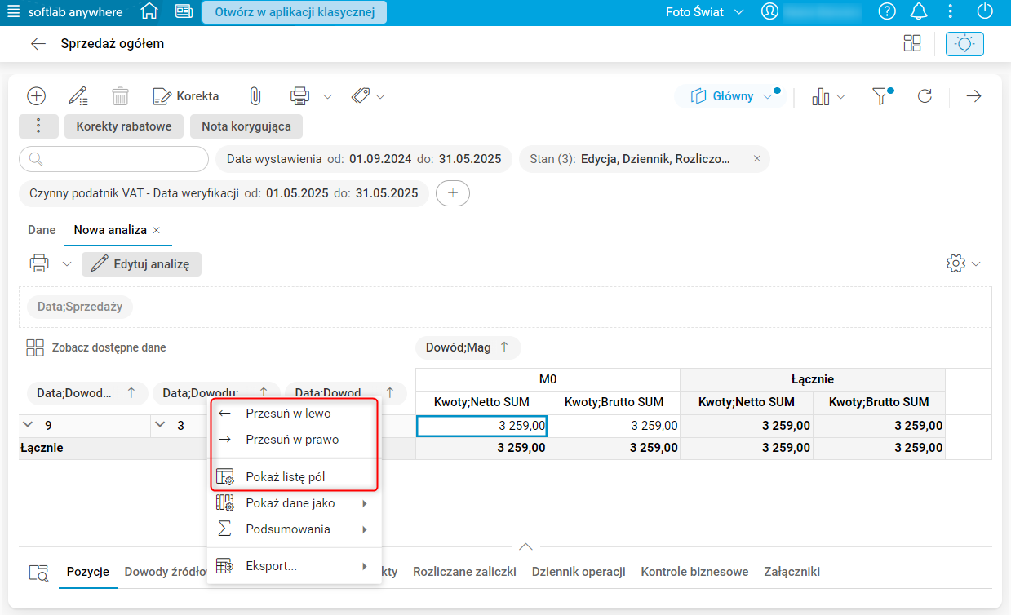The height and width of the screenshot is (615, 1011).
Task: Sort by the Dowód;Mag column field
Action: coord(468,347)
